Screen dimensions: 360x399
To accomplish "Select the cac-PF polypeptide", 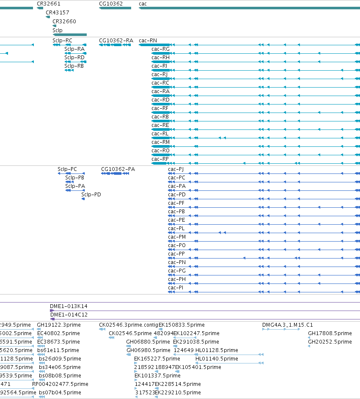I will 264,207.
